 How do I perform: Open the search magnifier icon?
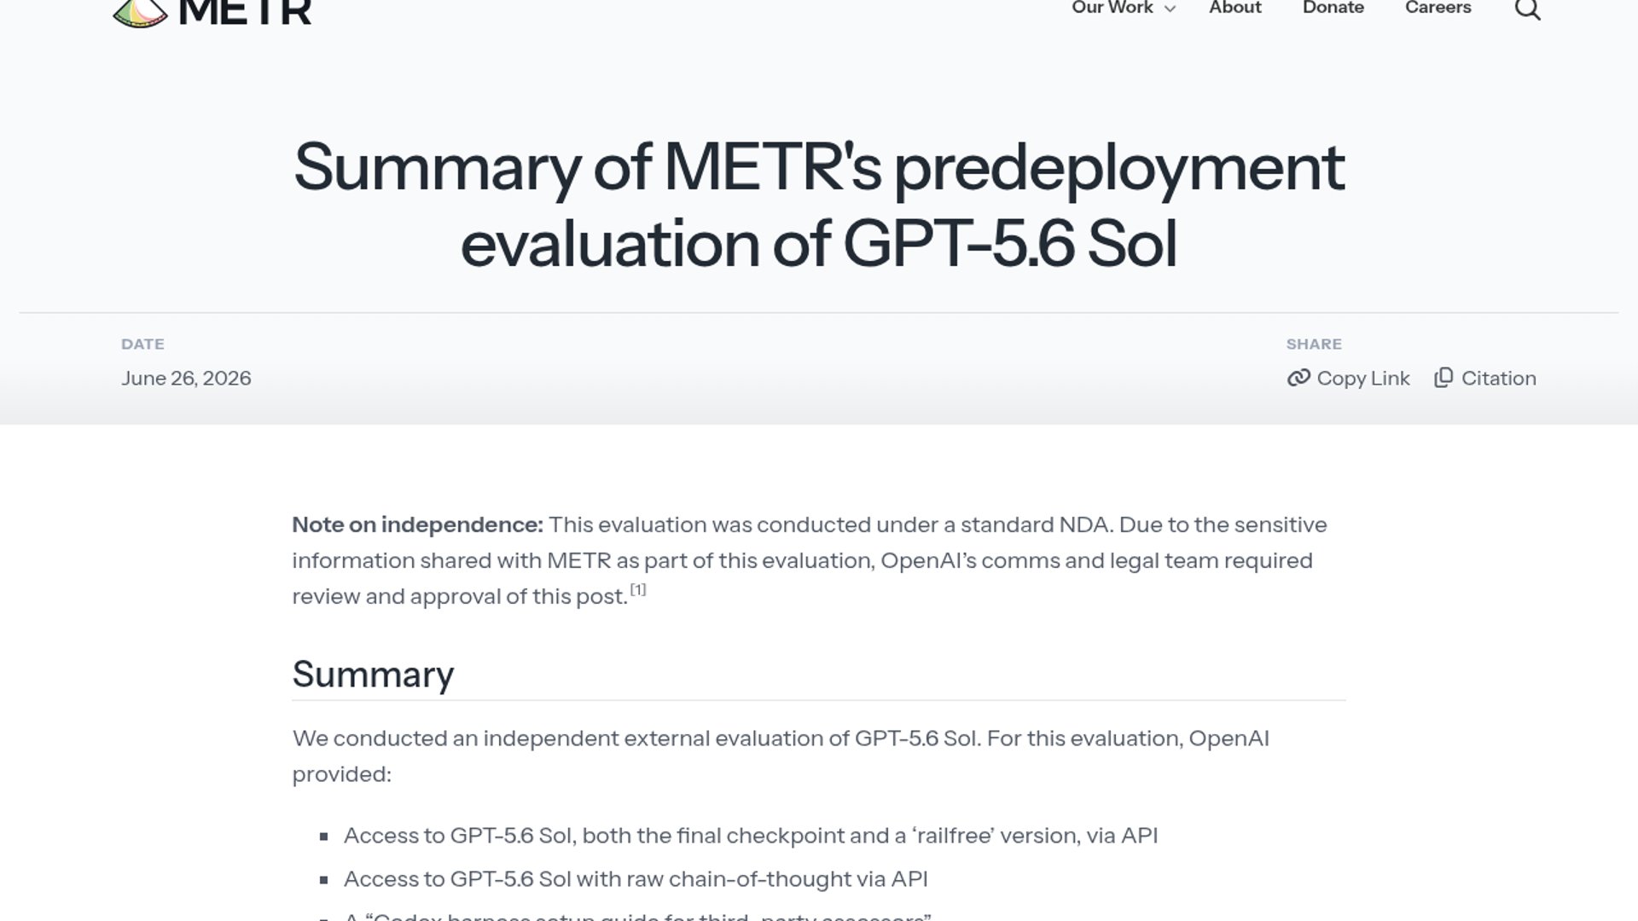point(1527,9)
